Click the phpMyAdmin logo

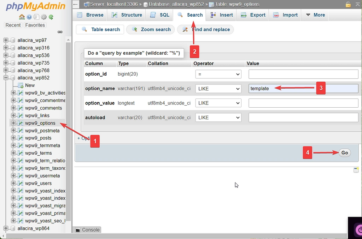click(36, 6)
